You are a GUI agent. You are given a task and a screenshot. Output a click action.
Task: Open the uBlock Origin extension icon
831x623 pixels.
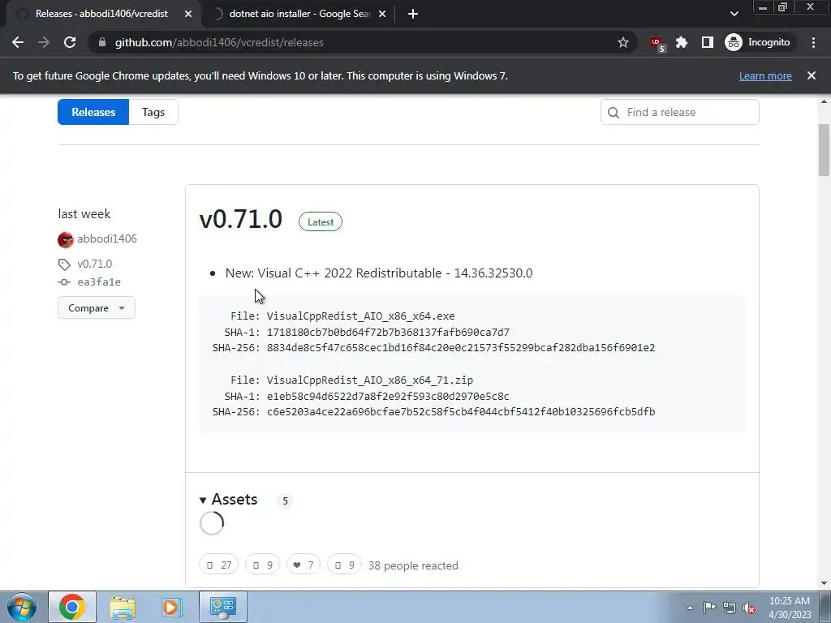(x=657, y=42)
